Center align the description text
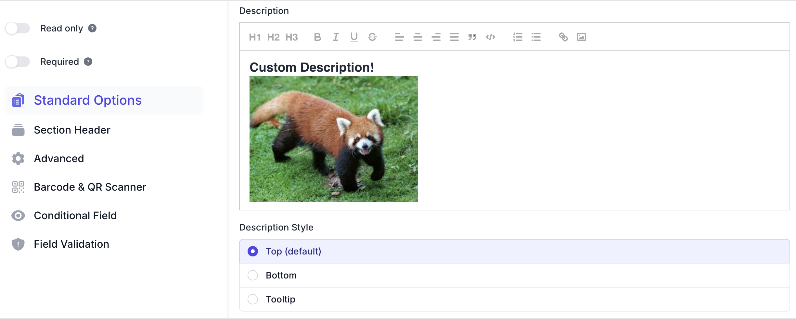Screen dimensions: 796x319 pos(417,37)
